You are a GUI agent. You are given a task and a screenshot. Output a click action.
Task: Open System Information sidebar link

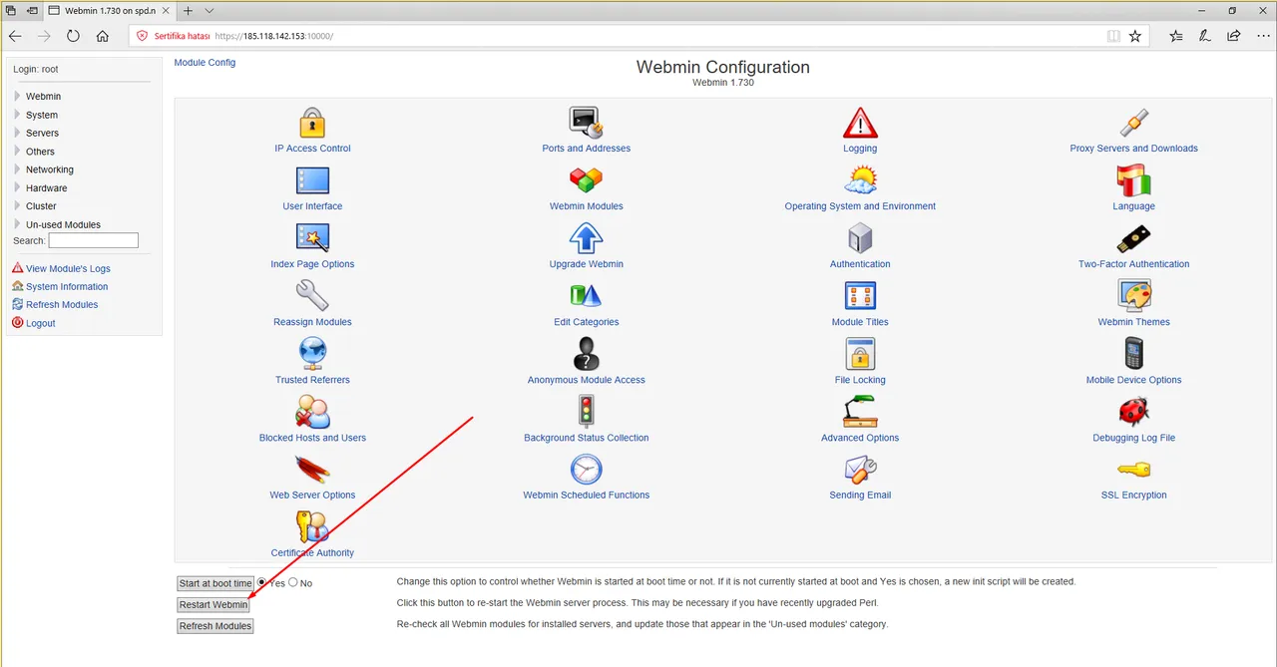(67, 286)
